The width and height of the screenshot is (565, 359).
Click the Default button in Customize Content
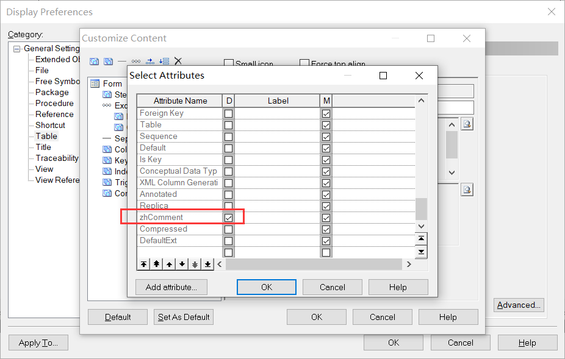[x=118, y=317]
